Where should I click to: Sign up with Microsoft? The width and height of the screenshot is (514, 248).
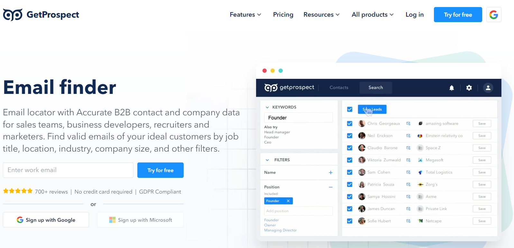coord(140,220)
